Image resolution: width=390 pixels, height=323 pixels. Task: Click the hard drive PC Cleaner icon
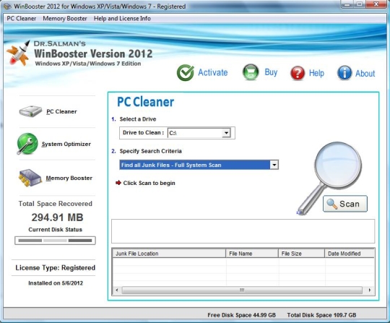point(30,111)
